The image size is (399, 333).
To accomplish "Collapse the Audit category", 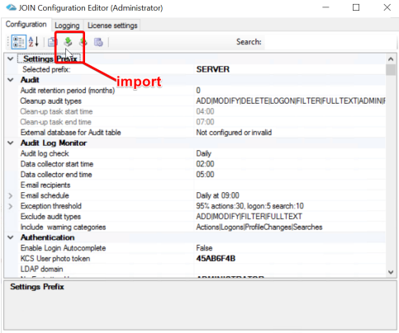I will click(x=11, y=80).
